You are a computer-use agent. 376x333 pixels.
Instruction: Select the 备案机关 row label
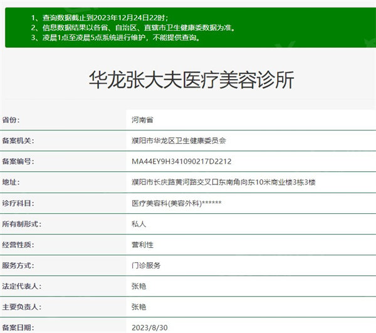18,140
